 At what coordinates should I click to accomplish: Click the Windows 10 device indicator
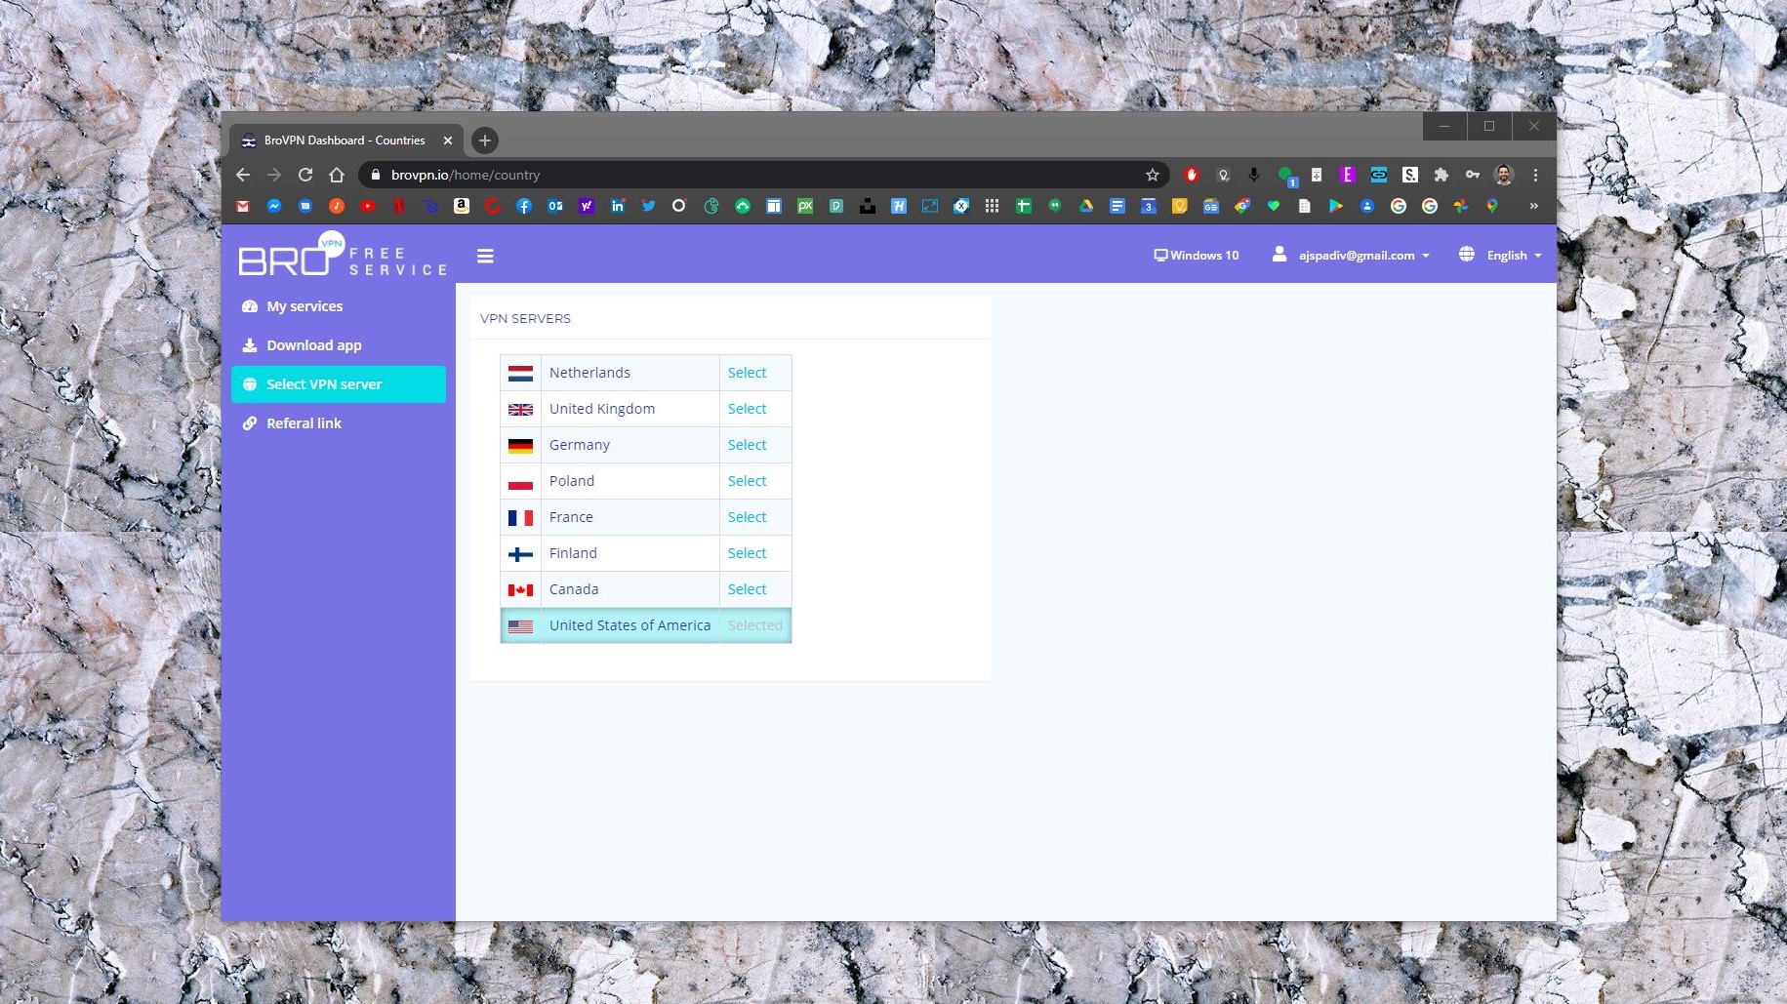1197,256
